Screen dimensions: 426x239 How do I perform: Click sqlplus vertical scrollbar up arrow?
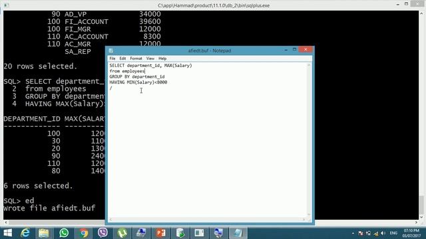point(421,13)
